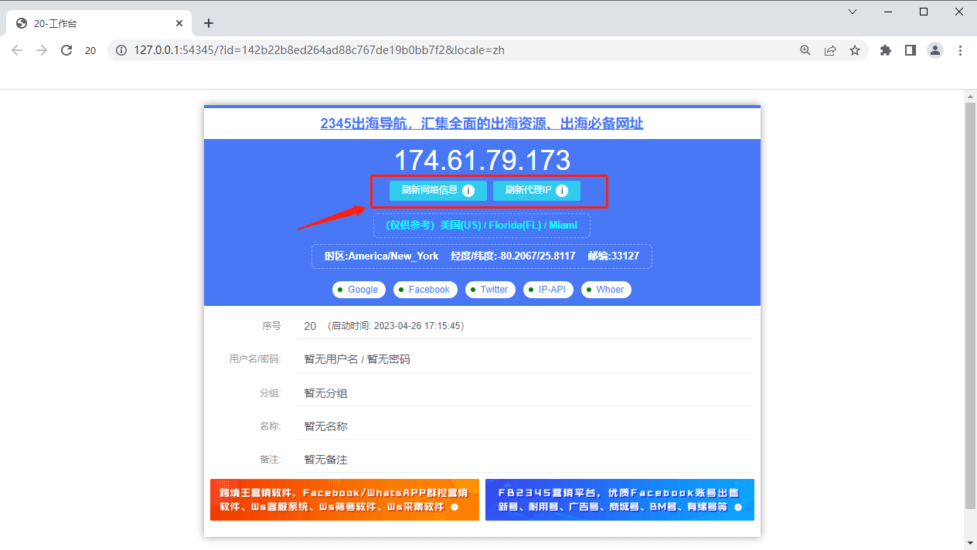This screenshot has height=550, width=977.
Task: Open the 2345出海导航 header link
Action: pos(482,124)
